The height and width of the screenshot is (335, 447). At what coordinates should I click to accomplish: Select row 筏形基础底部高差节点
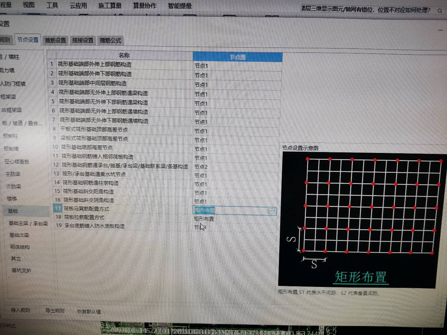pyautogui.click(x=87, y=147)
